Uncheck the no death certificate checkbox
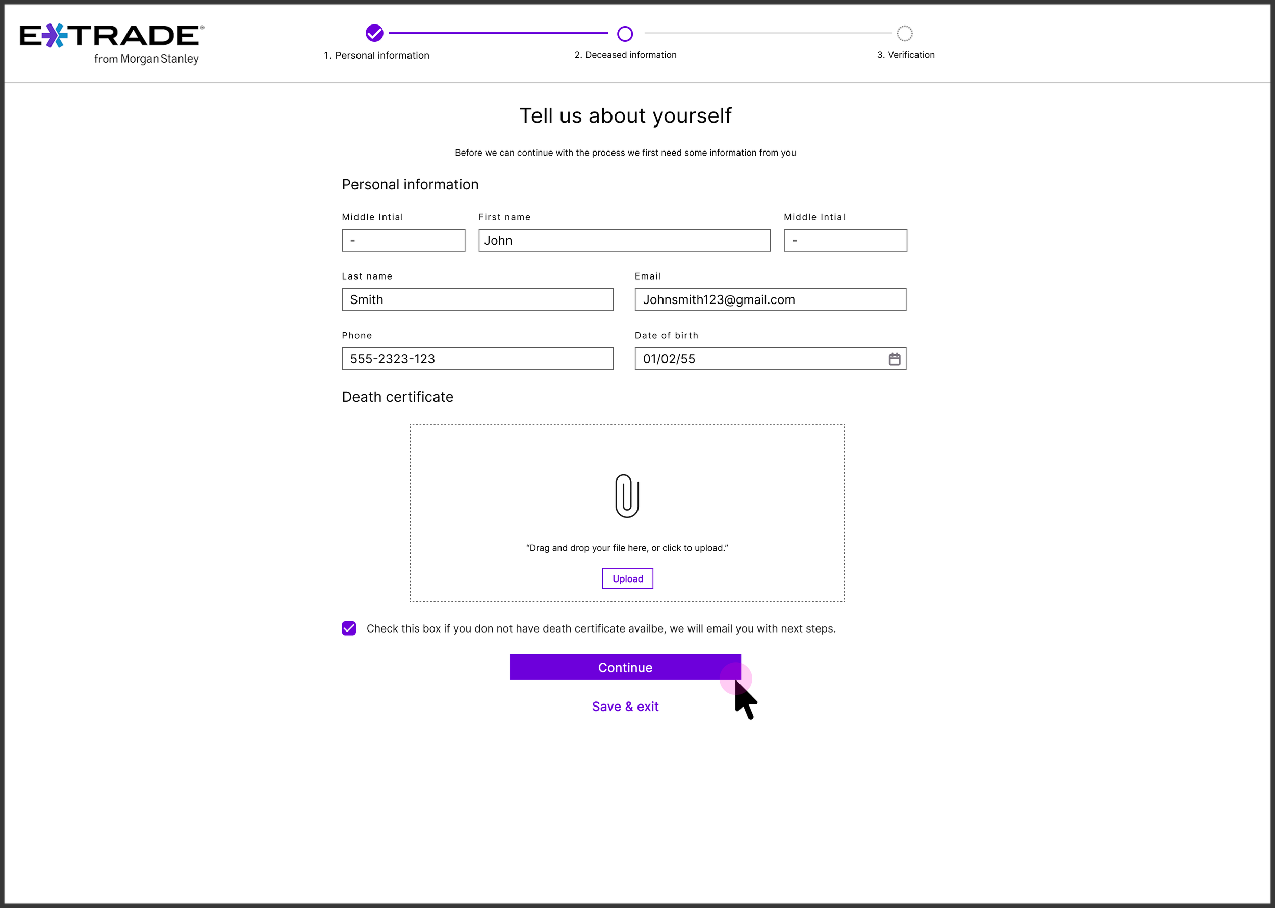 point(349,628)
